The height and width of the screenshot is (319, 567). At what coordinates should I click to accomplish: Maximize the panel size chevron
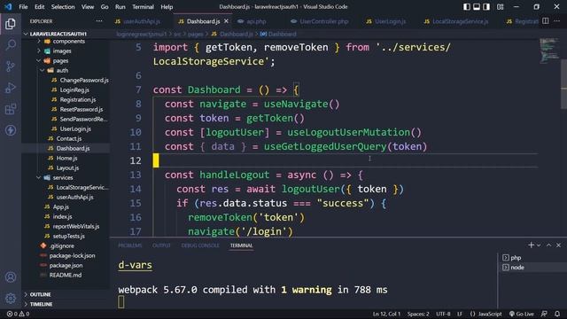pos(549,245)
